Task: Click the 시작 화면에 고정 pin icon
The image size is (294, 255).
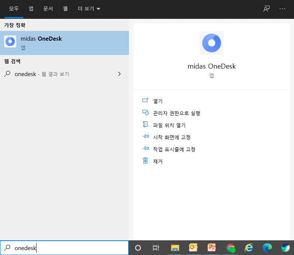Action: coord(145,137)
